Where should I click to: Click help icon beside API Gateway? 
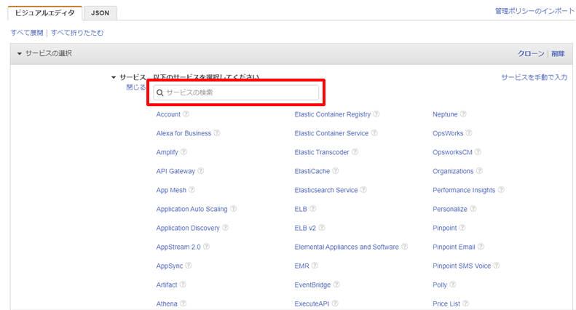tap(200, 171)
